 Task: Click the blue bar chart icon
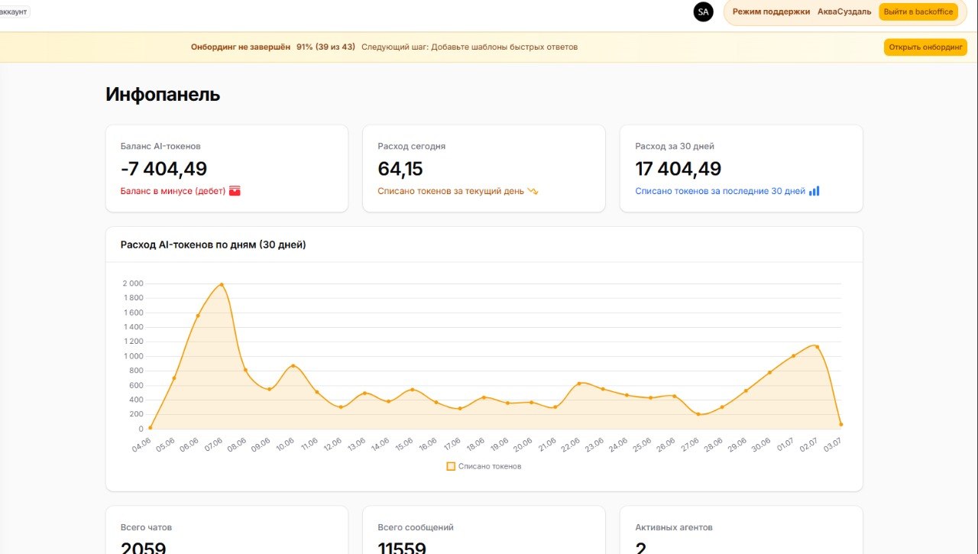814,191
